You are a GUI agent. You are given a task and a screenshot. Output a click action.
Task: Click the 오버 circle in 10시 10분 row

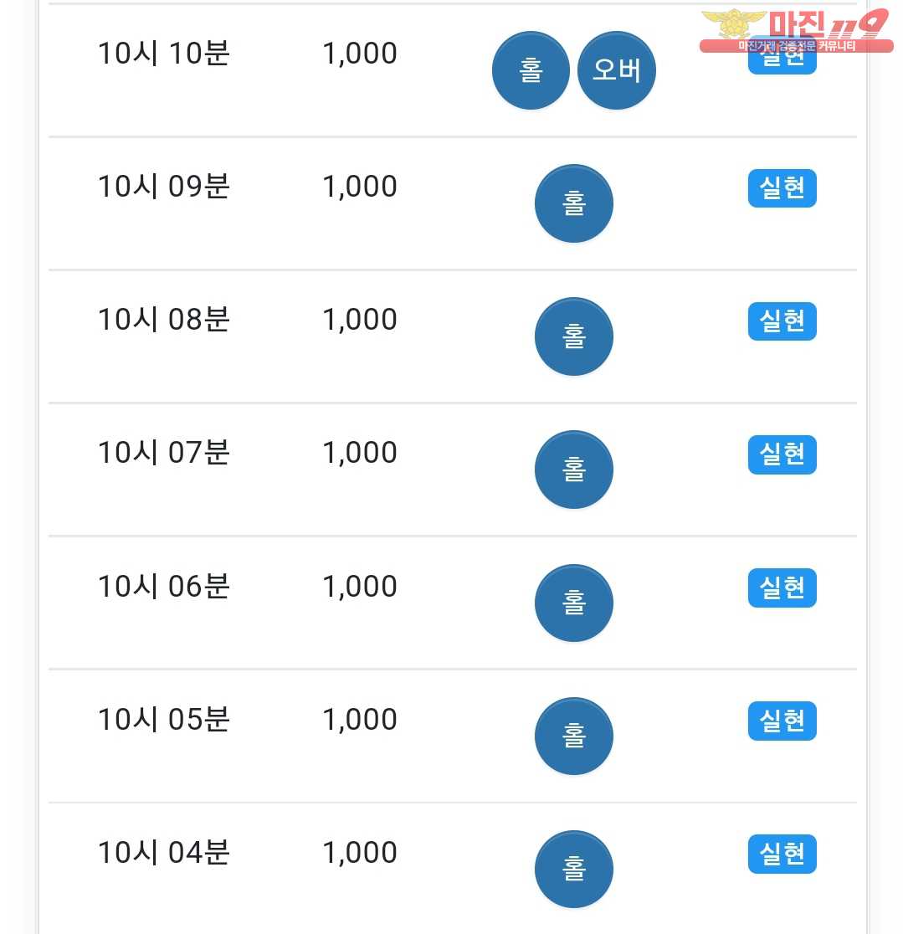[617, 70]
